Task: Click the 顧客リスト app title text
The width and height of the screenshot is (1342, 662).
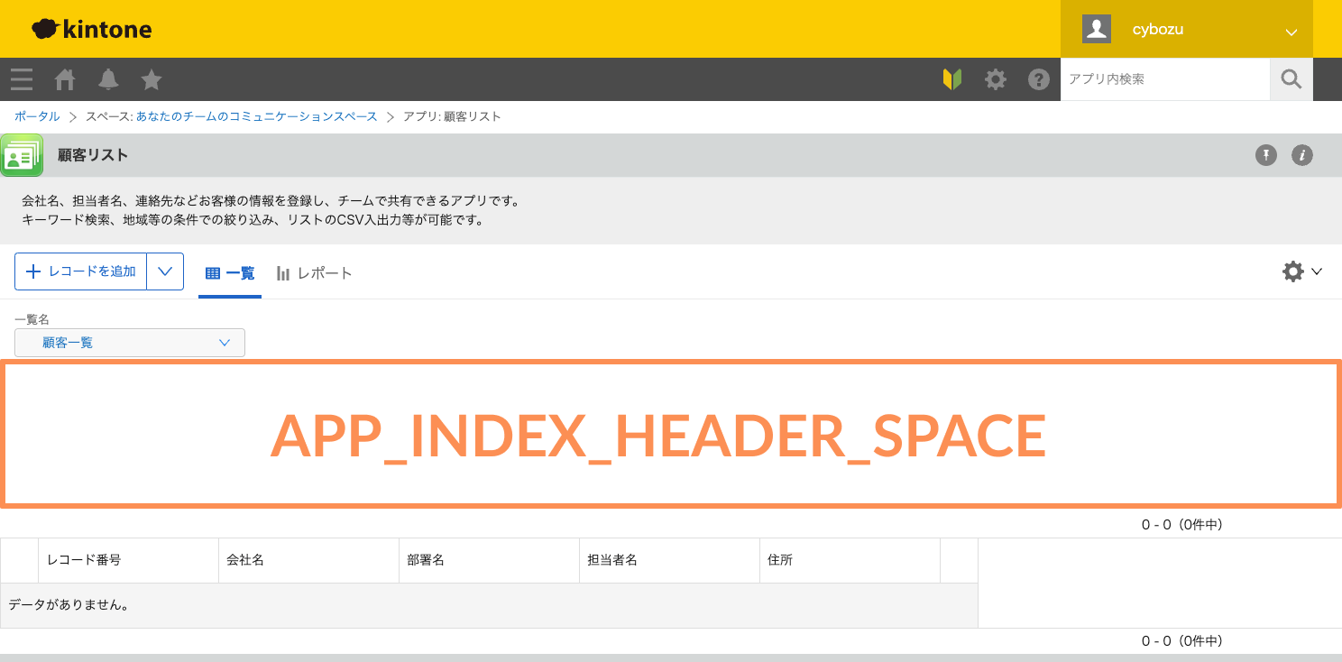Action: pyautogui.click(x=93, y=155)
